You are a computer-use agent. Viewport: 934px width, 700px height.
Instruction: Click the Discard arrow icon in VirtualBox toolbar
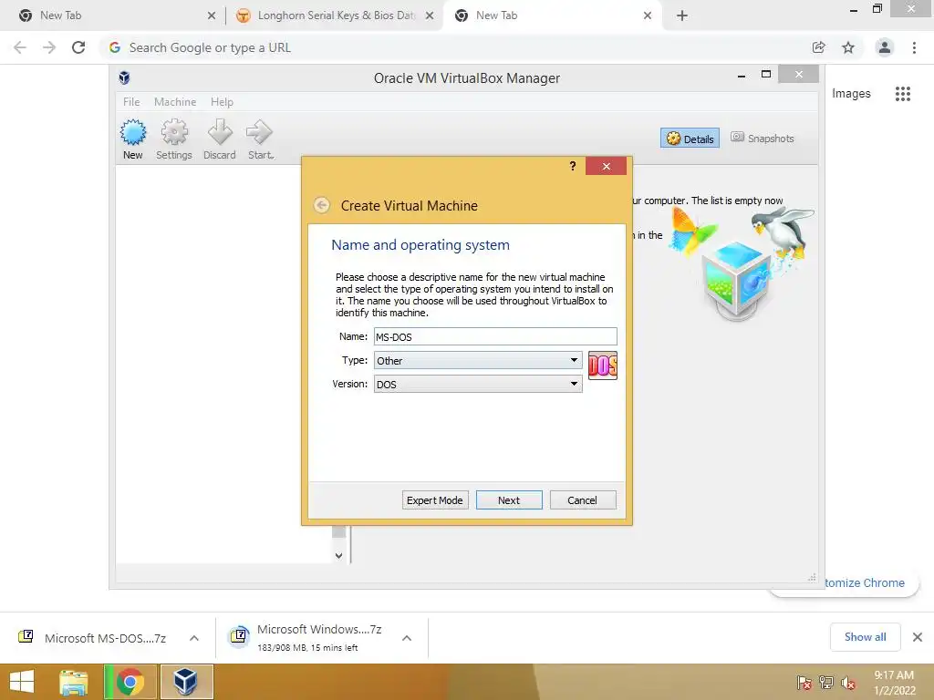[220, 132]
